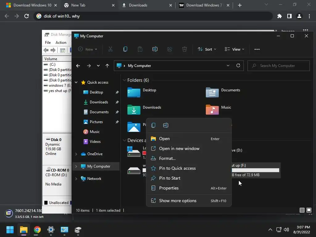The height and width of the screenshot is (237, 316).
Task: Open the Sort dropdown
Action: (207, 49)
